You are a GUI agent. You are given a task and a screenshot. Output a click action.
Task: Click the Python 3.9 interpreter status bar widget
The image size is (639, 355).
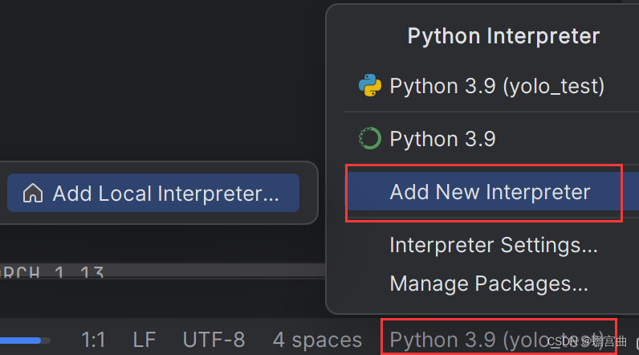pos(498,340)
